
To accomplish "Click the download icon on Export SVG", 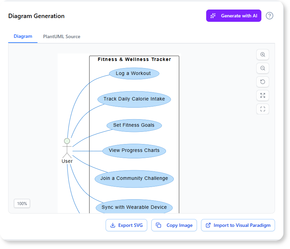I will (112, 225).
